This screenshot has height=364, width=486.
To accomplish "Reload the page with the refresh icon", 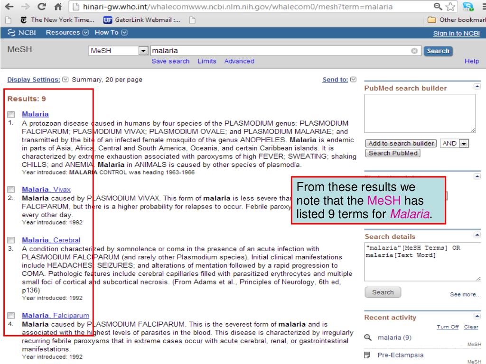I will tap(42, 7).
